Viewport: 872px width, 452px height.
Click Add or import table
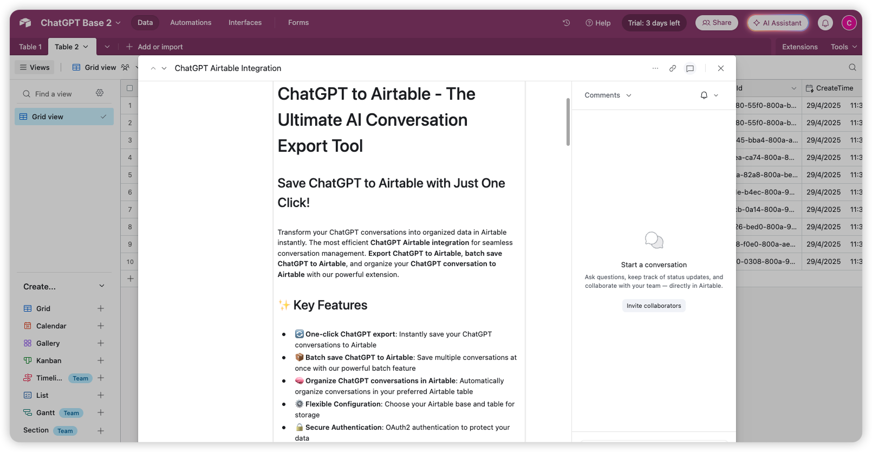pos(154,47)
